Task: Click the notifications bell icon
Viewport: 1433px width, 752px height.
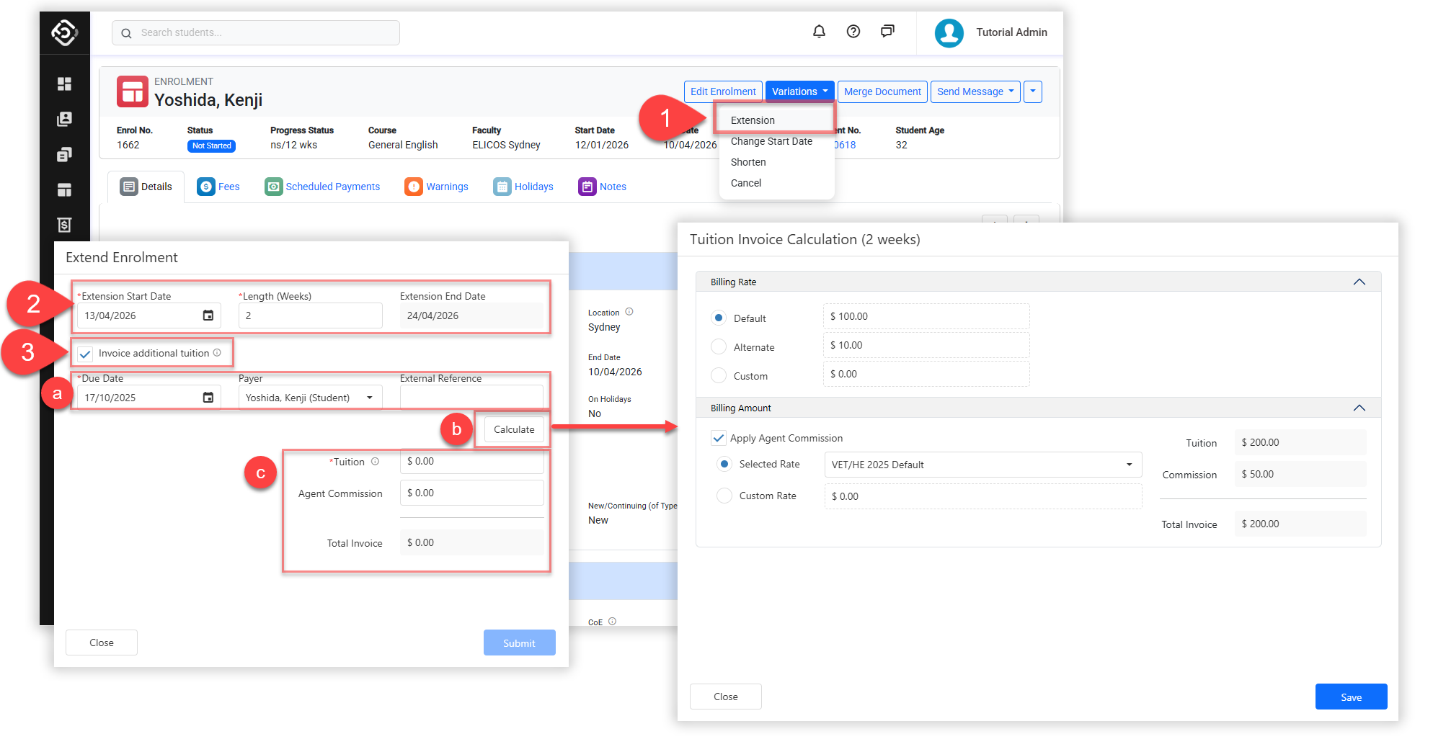Action: click(x=819, y=32)
